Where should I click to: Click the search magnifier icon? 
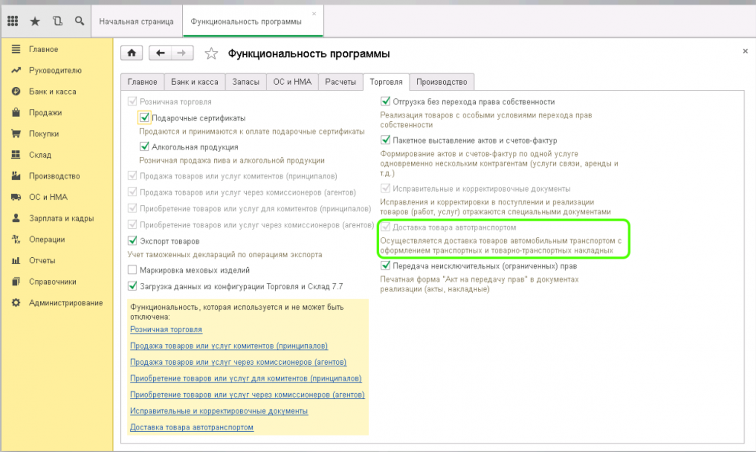pyautogui.click(x=79, y=21)
